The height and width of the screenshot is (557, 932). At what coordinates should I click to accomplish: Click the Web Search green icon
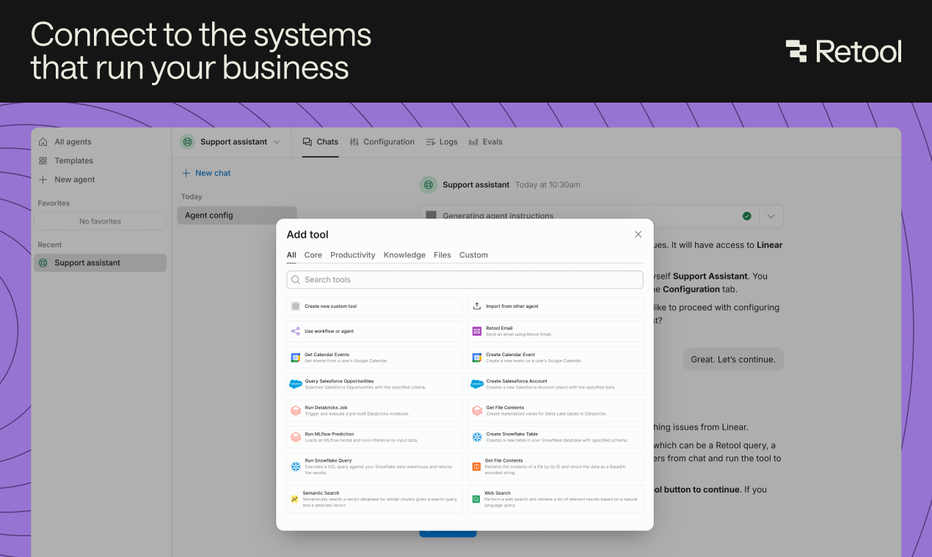tap(476, 499)
